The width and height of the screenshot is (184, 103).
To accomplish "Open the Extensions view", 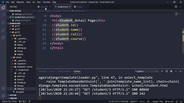I will point(3,37).
